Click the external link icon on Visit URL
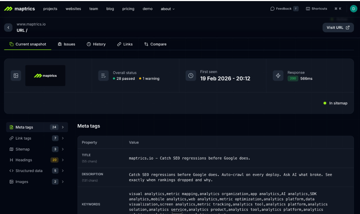 pos(348,27)
